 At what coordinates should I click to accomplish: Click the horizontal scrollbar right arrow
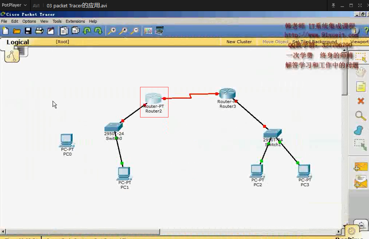(x=339, y=232)
